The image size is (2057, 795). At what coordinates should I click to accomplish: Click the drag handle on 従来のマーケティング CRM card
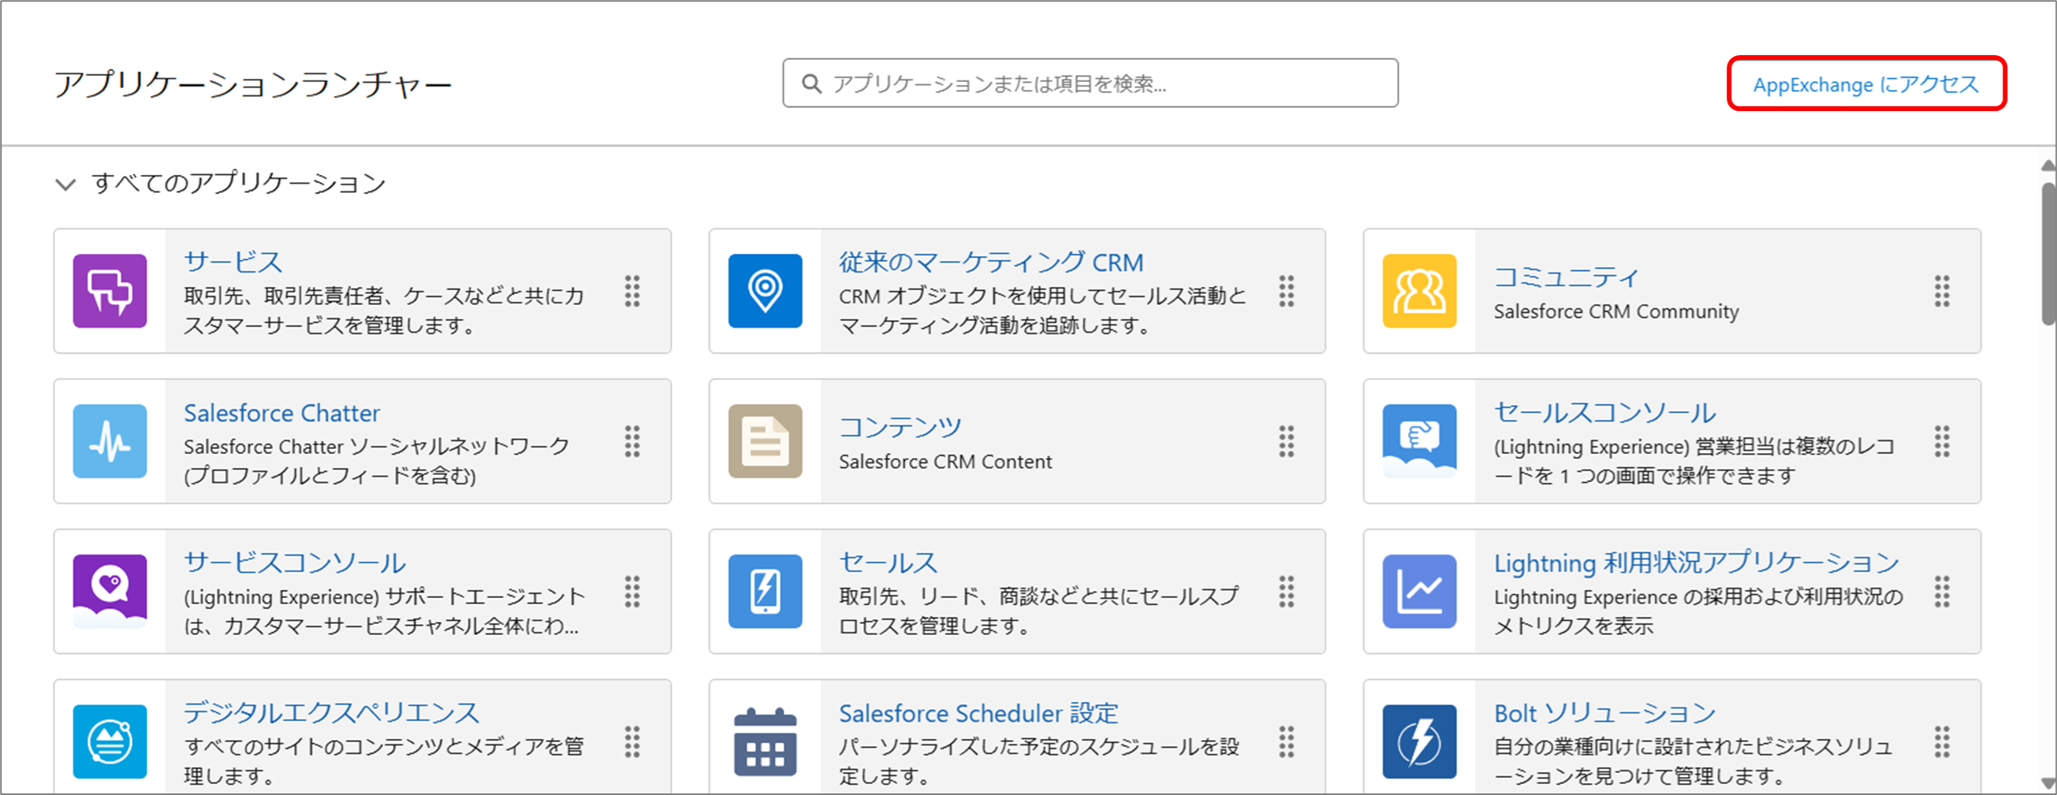click(x=1287, y=292)
